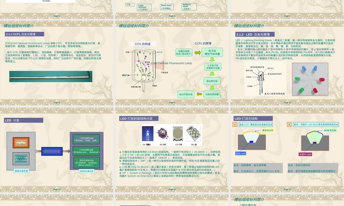Click green arrow right of '加高压高频电场' box
The height and width of the screenshot is (206, 344).
coord(198,53)
